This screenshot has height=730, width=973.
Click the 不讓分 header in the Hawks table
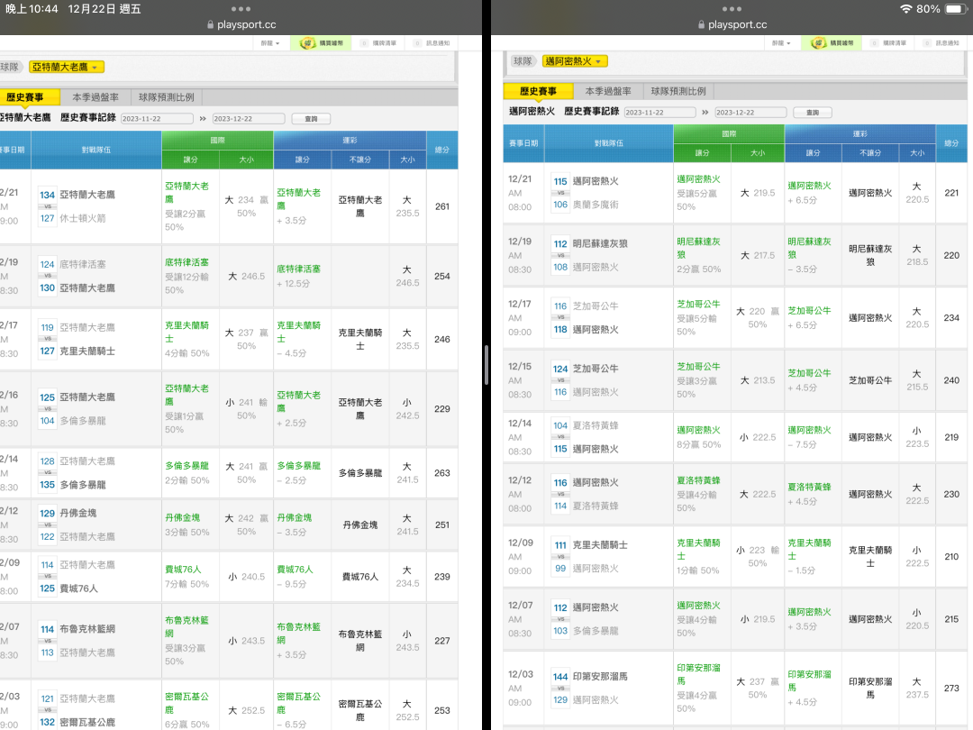point(359,160)
